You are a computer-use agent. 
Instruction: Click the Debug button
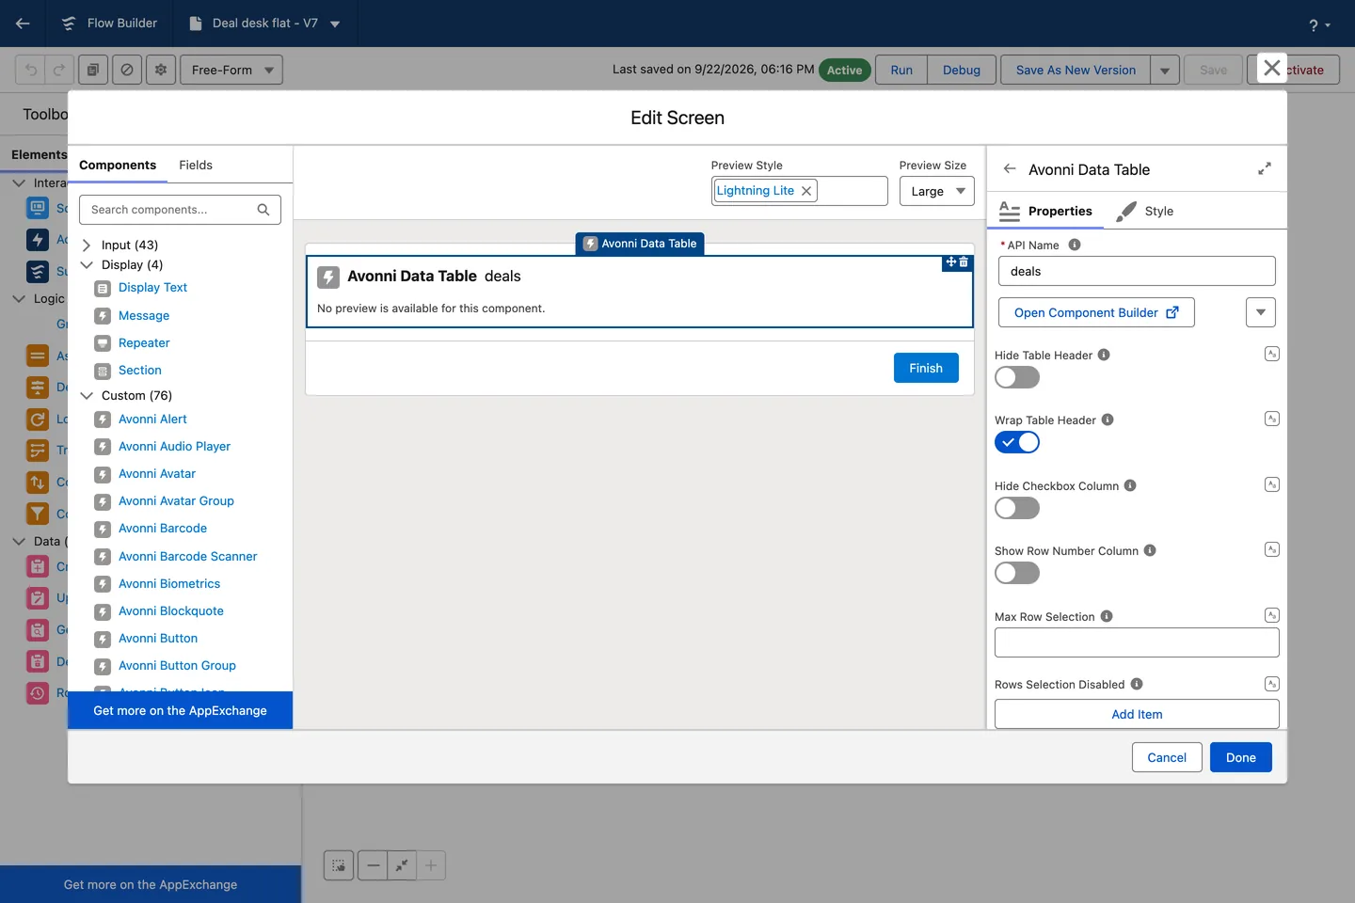click(x=962, y=70)
